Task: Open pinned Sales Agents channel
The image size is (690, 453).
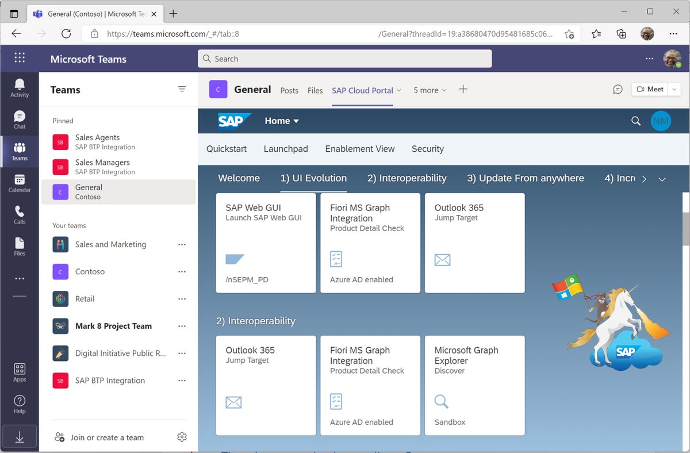Action: click(x=118, y=142)
